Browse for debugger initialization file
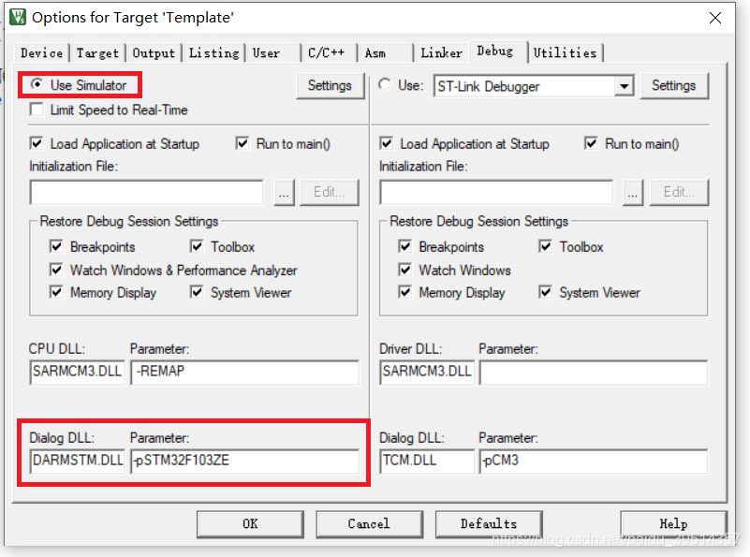Screen dimensions: 750x557 pos(633,192)
